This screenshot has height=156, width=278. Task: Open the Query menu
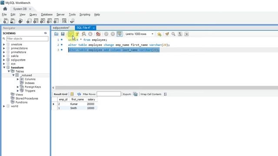click(33, 14)
